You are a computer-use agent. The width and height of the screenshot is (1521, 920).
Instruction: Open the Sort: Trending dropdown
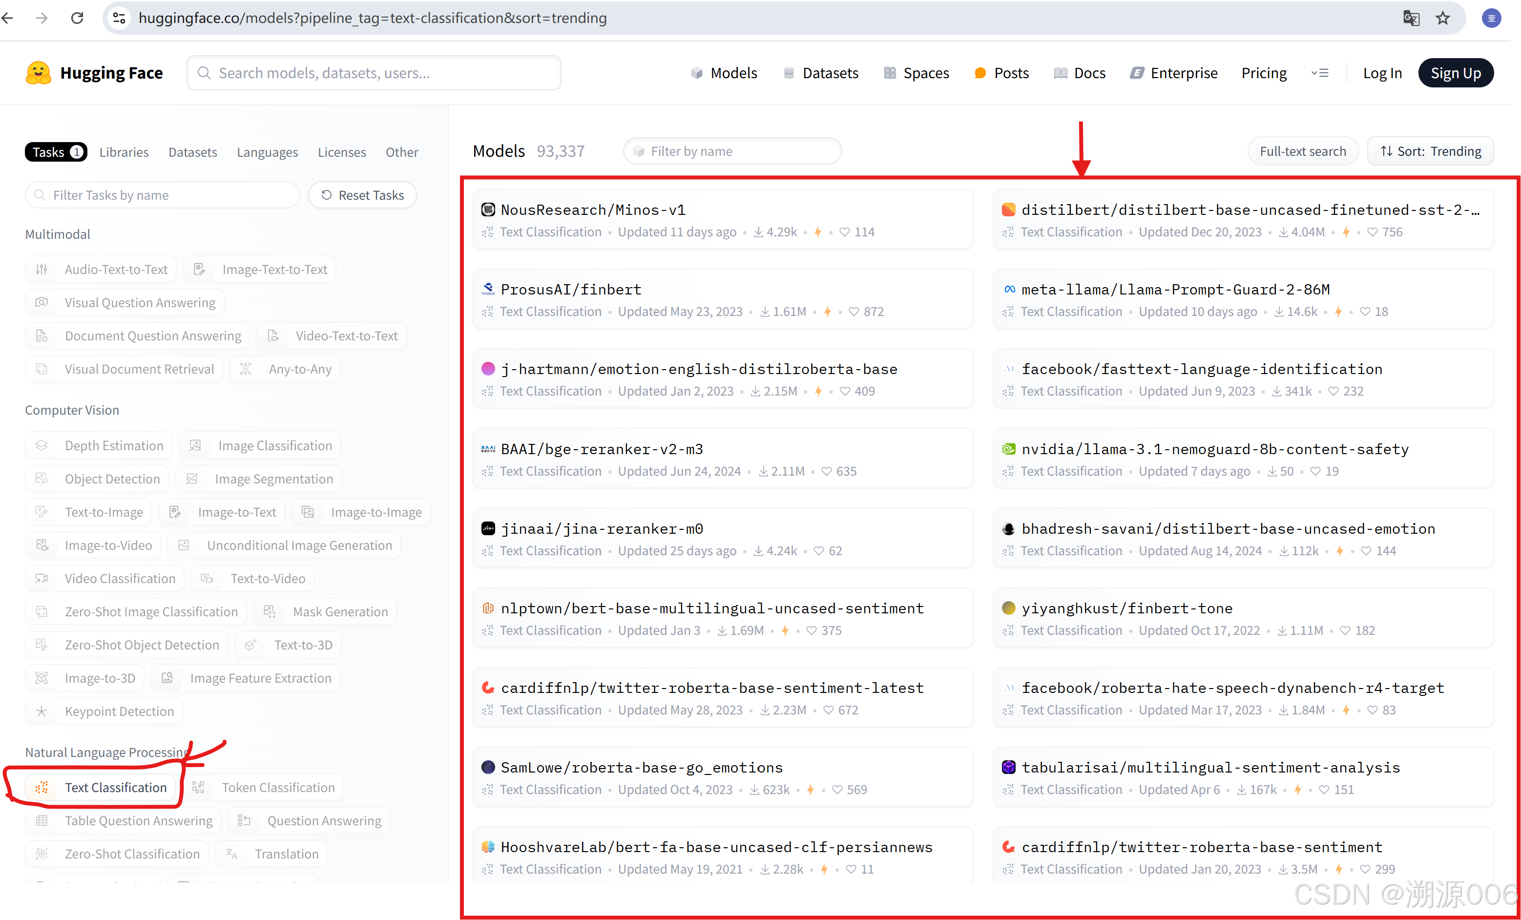(x=1430, y=151)
